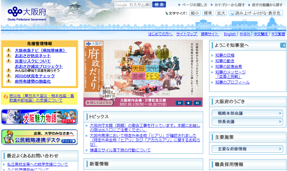287x171 pixels.
Task: Set the text size to 標準
Action: tap(208, 13)
